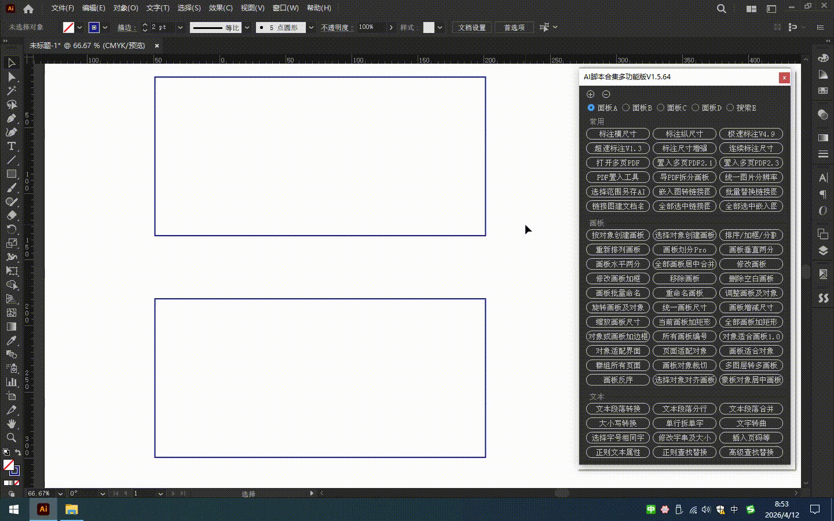Select the Magic Wand tool
The height and width of the screenshot is (521, 834).
(x=11, y=90)
